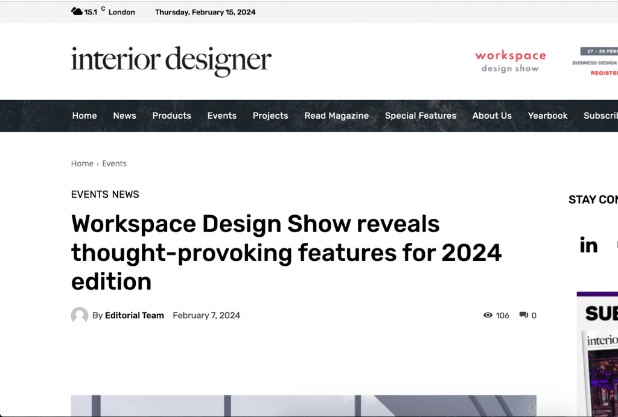Click the eye views icon
This screenshot has width=618, height=417.
coord(488,315)
